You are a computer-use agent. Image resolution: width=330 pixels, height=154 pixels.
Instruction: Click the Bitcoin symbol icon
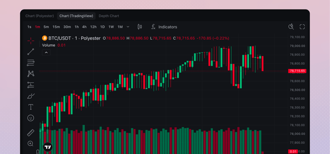pos(45,38)
